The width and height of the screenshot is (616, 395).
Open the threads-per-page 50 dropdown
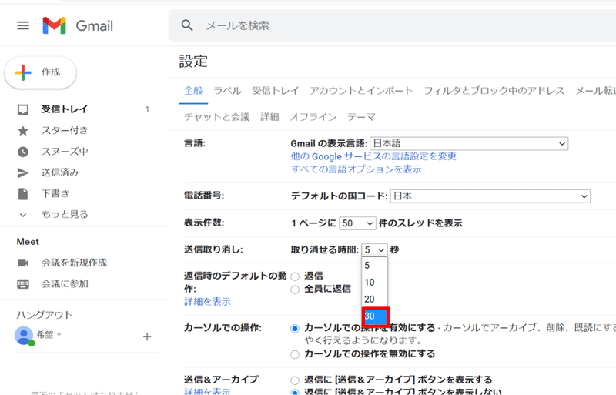point(357,223)
